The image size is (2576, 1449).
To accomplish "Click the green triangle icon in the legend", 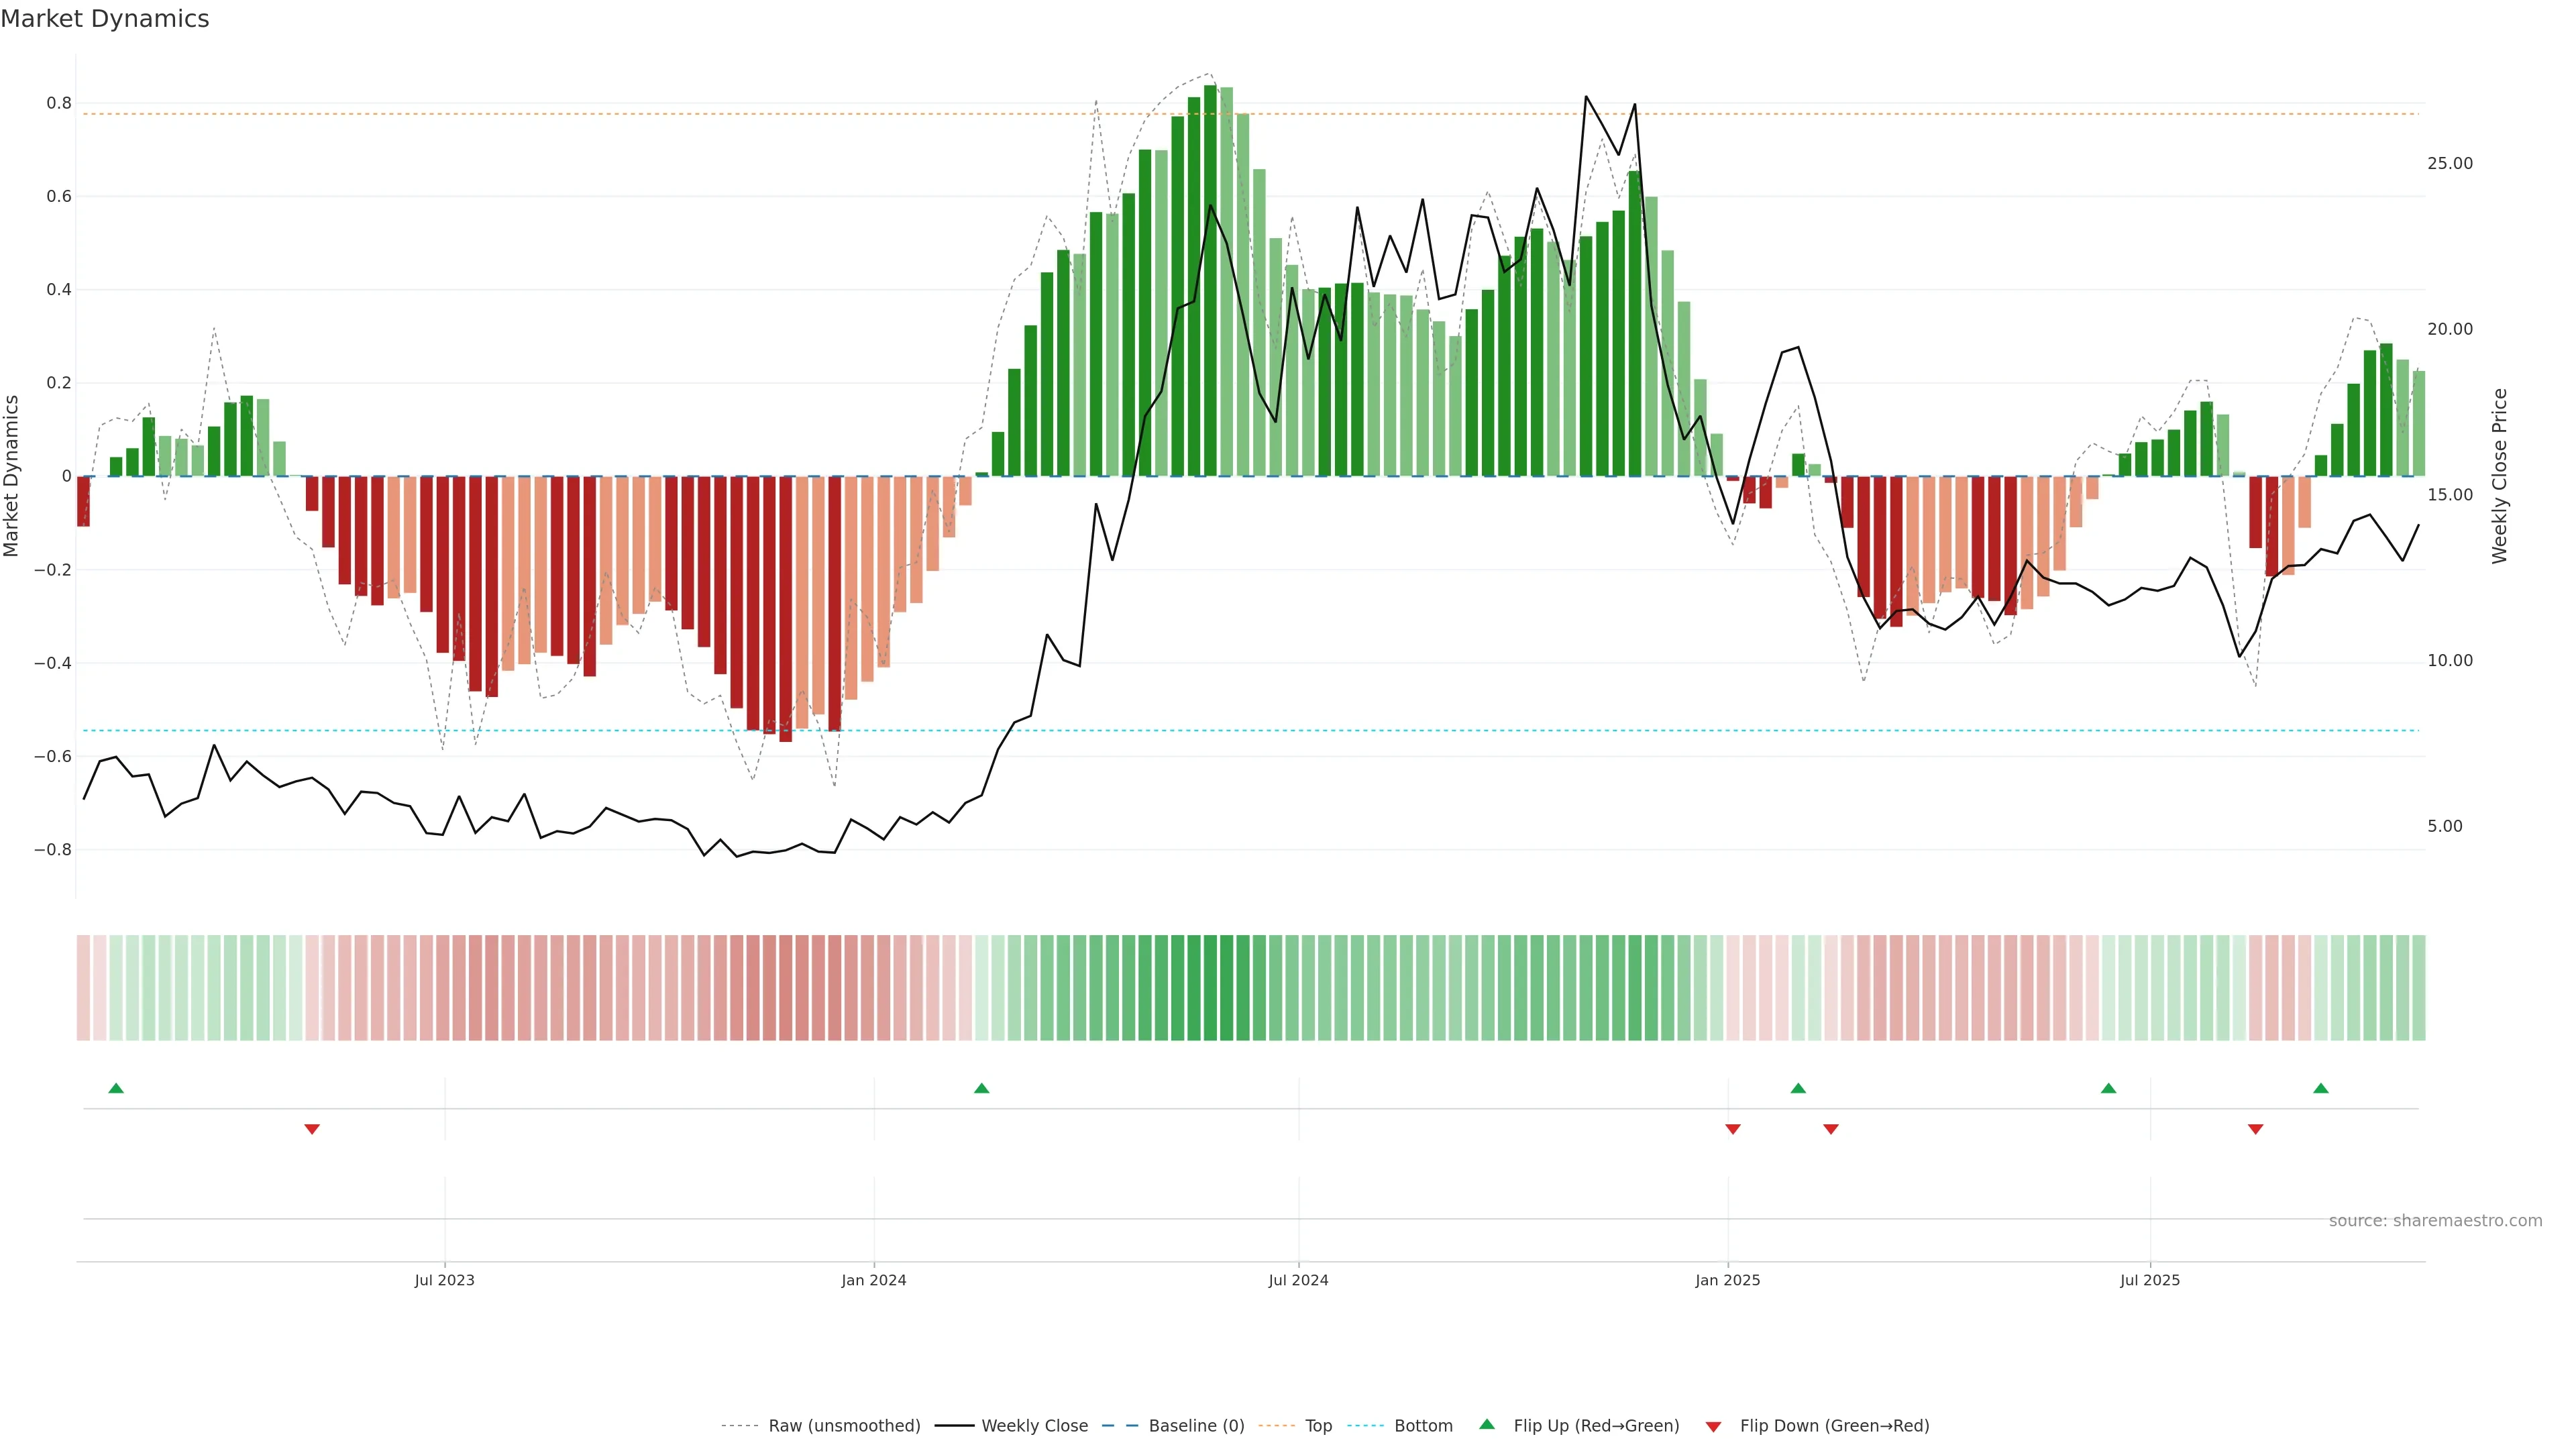I will click(x=1487, y=1424).
